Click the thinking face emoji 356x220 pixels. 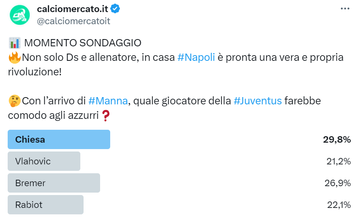[15, 101]
